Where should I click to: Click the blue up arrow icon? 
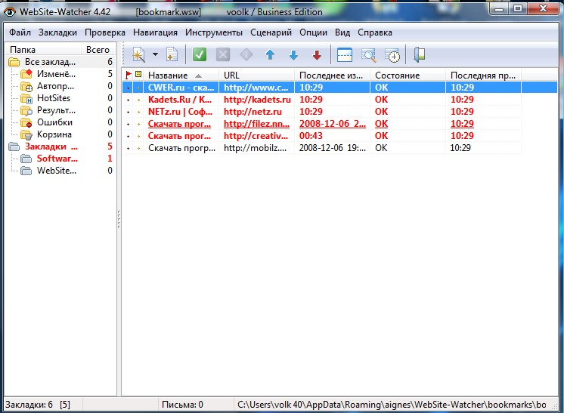(x=270, y=55)
